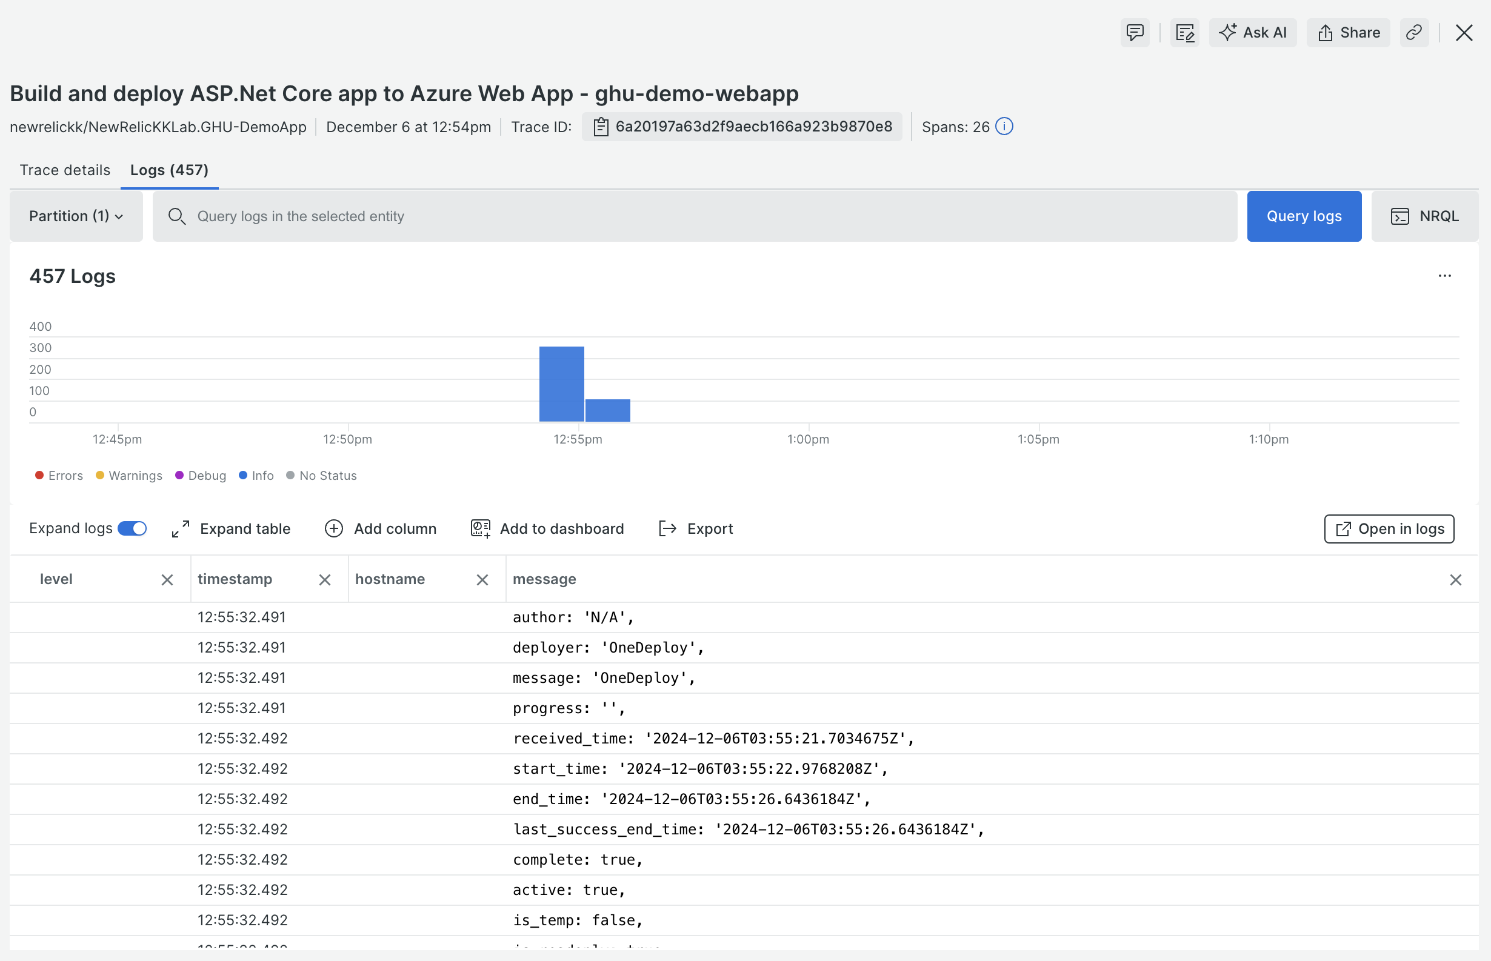Open the comments icon in top toolbar
This screenshot has width=1491, height=961.
[x=1134, y=33]
